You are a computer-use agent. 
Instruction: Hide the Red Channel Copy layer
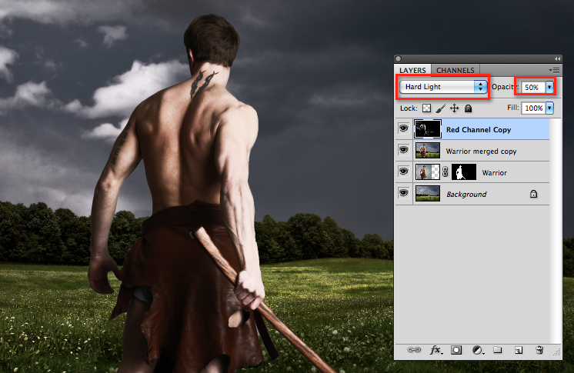tap(404, 128)
